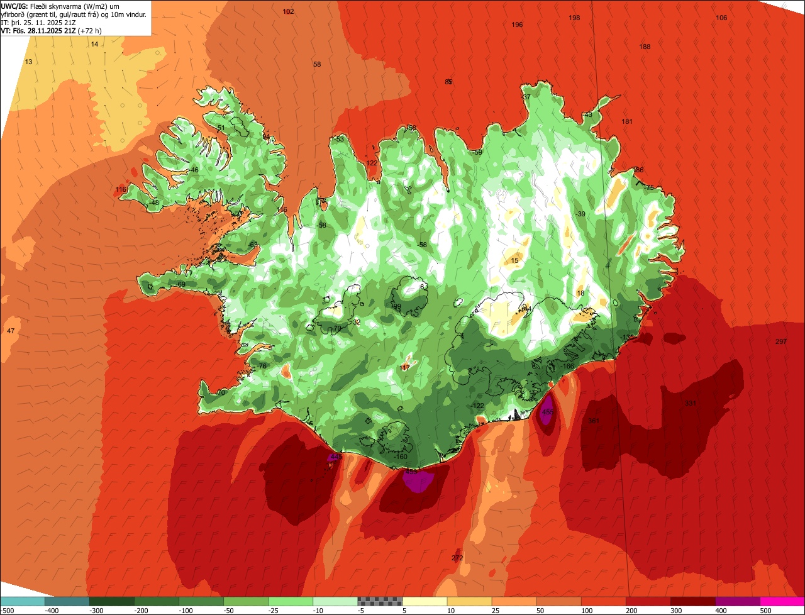Image resolution: width=805 pixels, height=615 pixels.
Task: Click the map value '186' on the east coast
Action: point(638,170)
